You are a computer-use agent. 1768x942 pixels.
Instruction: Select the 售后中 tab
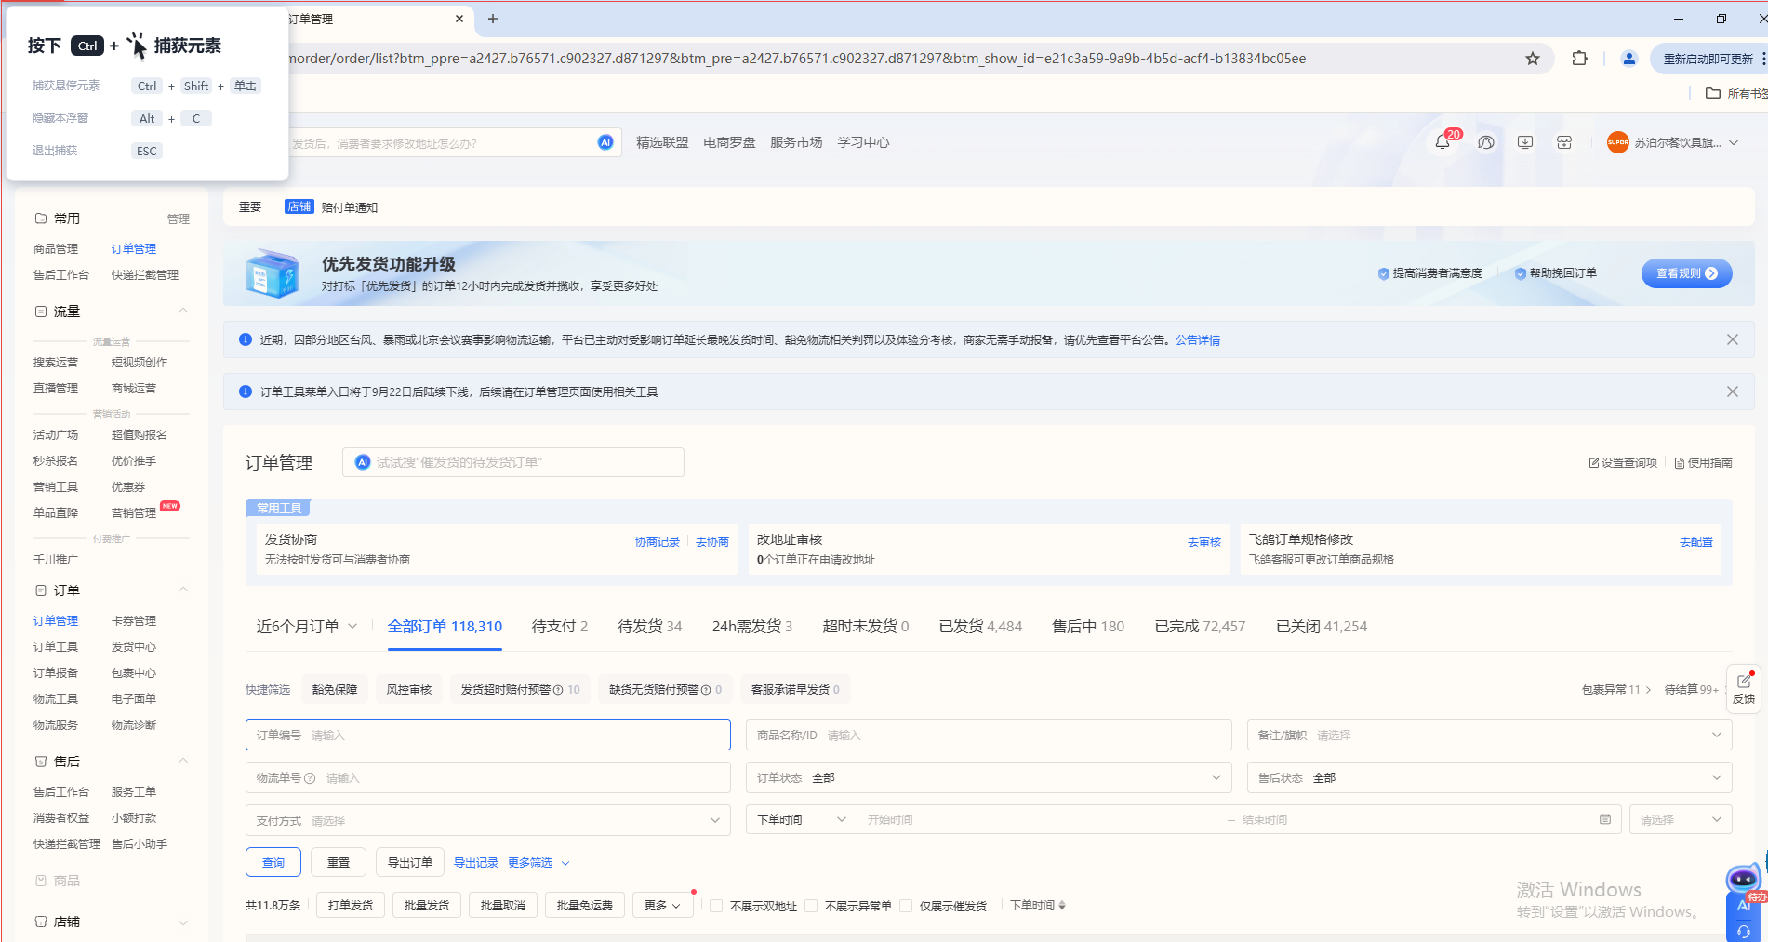point(1087,627)
